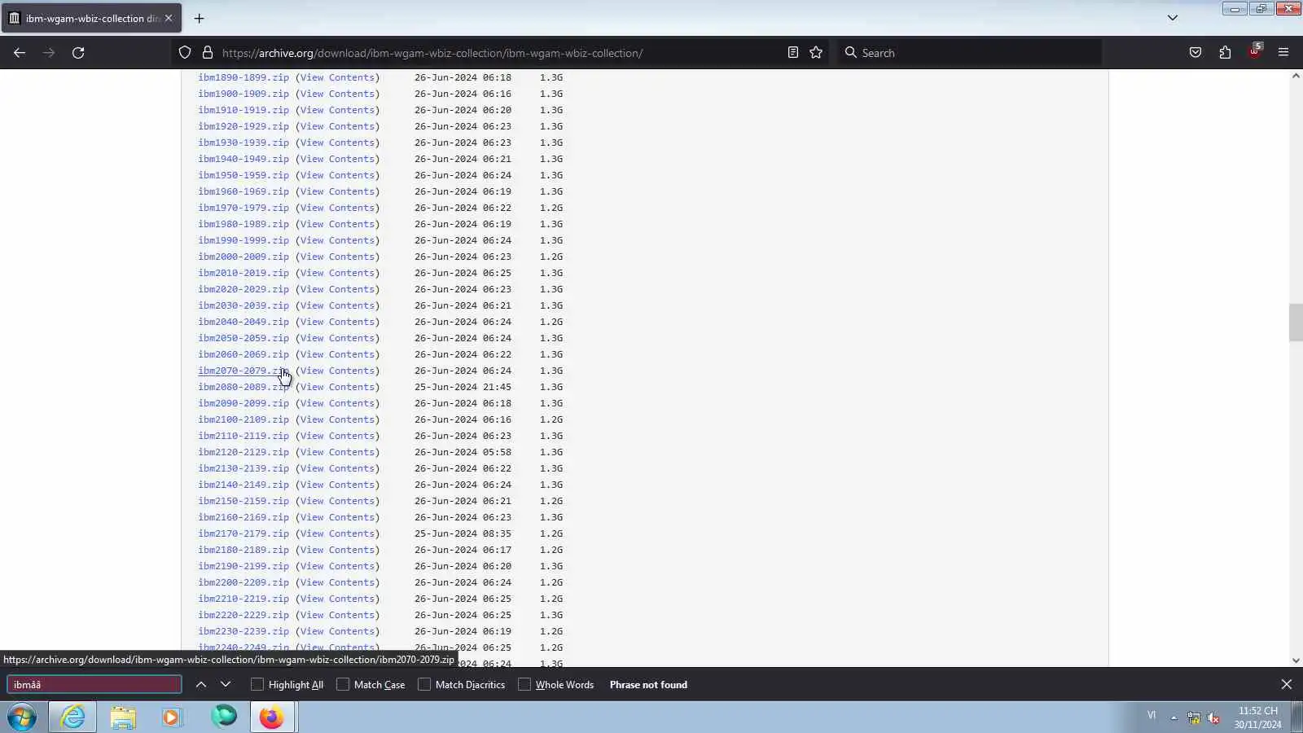Viewport: 1303px width, 733px height.
Task: Click the taskbar clock and date
Action: click(x=1257, y=718)
